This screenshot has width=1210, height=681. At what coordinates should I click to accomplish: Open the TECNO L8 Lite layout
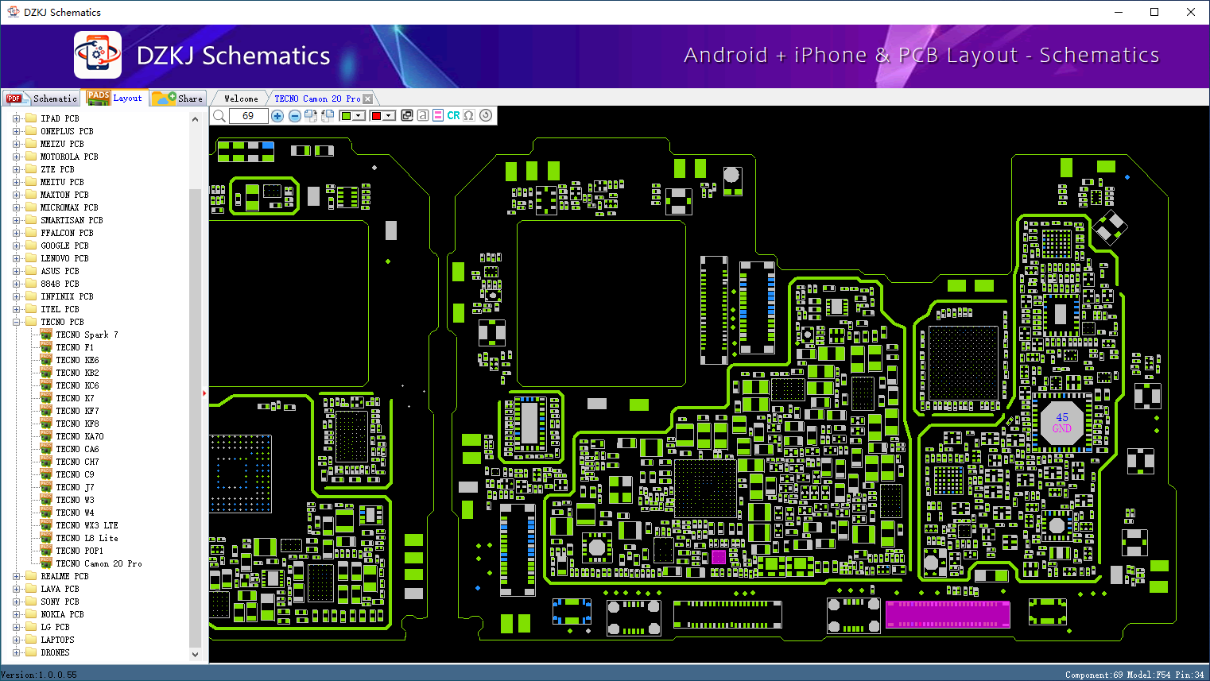click(x=87, y=538)
